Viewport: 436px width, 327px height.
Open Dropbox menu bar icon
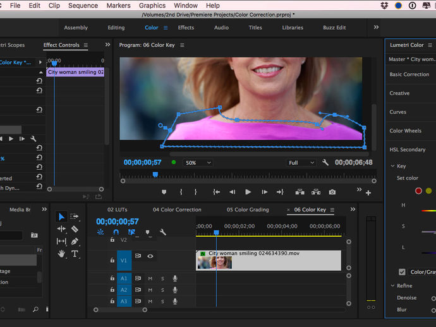pos(384,6)
